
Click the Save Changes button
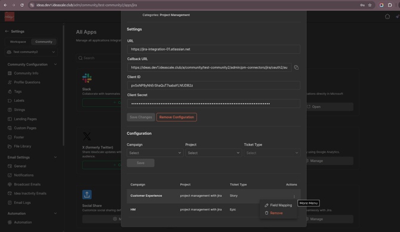pyautogui.click(x=141, y=117)
